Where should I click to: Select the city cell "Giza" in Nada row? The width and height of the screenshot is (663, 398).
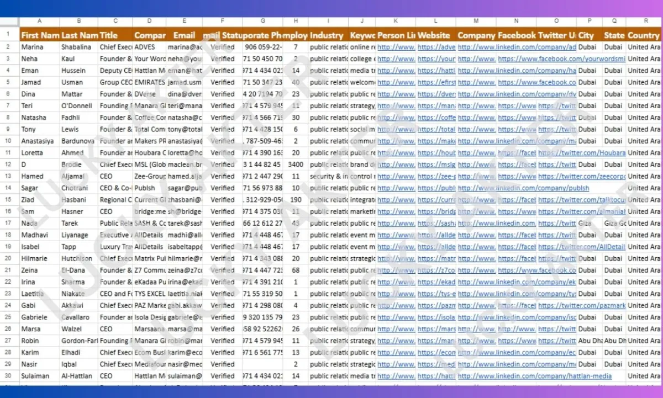tap(590, 224)
